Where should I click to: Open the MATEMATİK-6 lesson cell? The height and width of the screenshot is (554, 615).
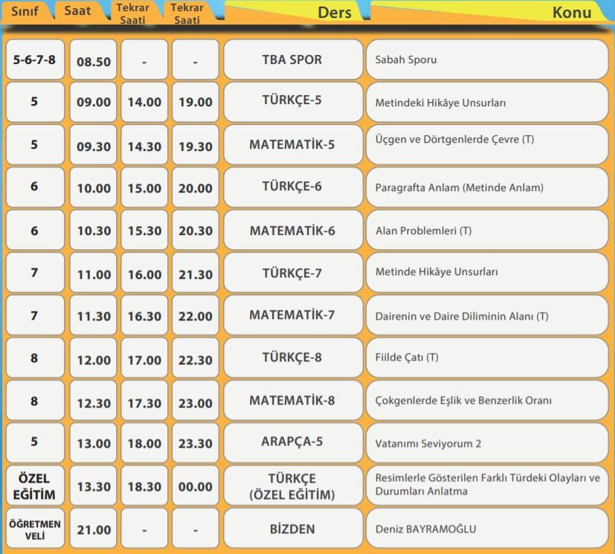click(x=293, y=230)
